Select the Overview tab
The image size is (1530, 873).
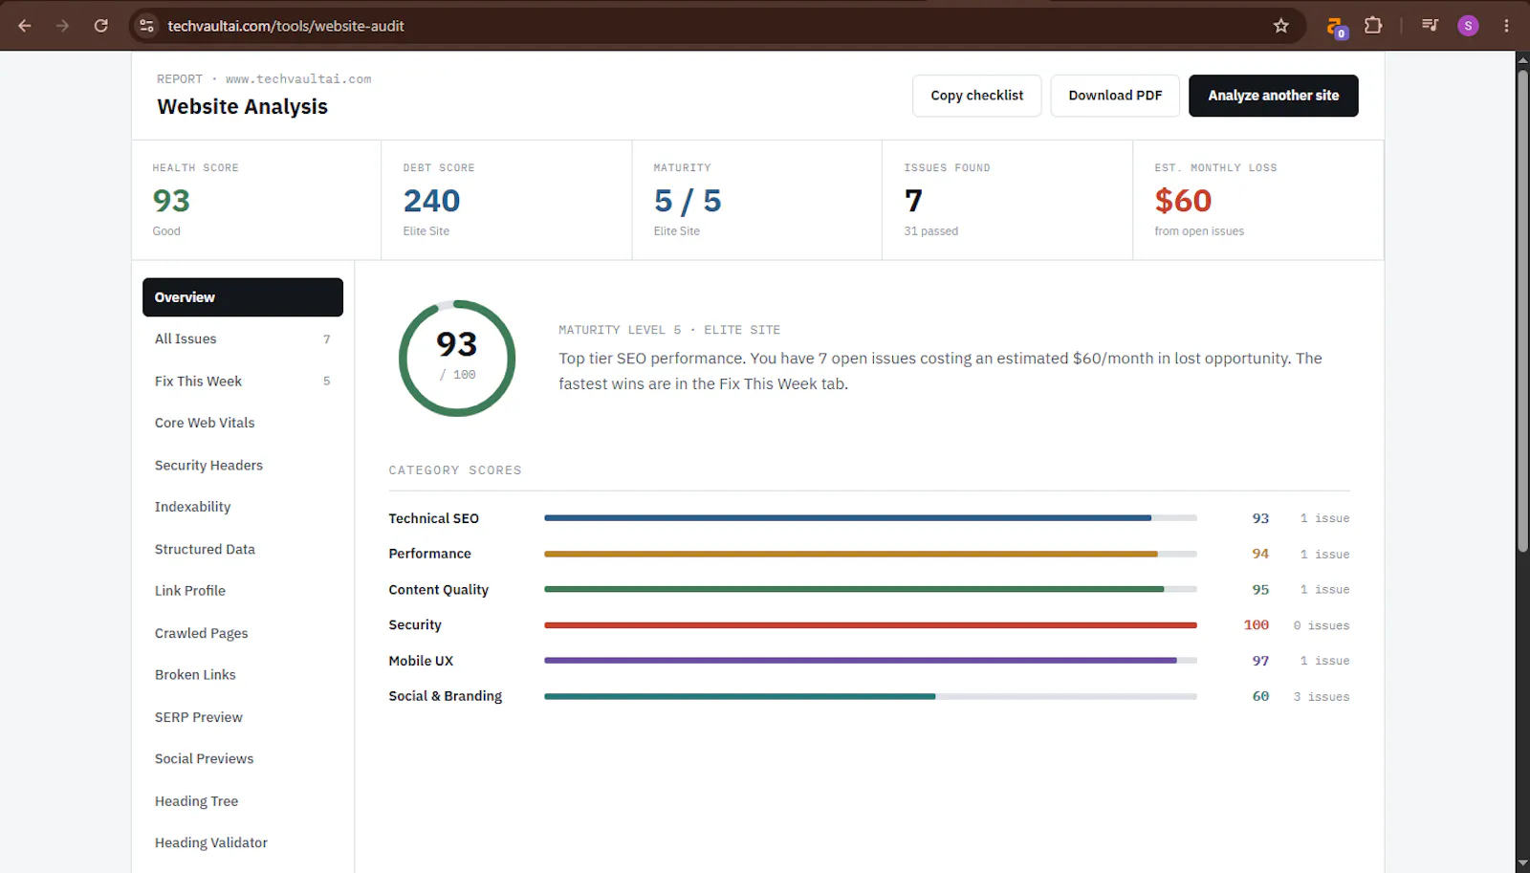coord(243,297)
